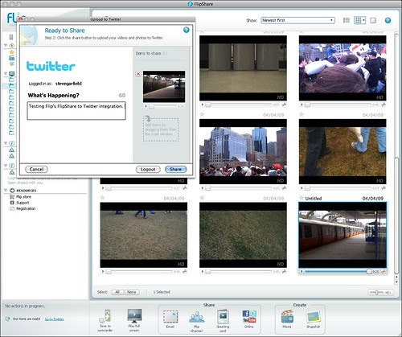This screenshot has width=402, height=337.
Task: Open FlipShare main window help icon
Action: [x=388, y=20]
